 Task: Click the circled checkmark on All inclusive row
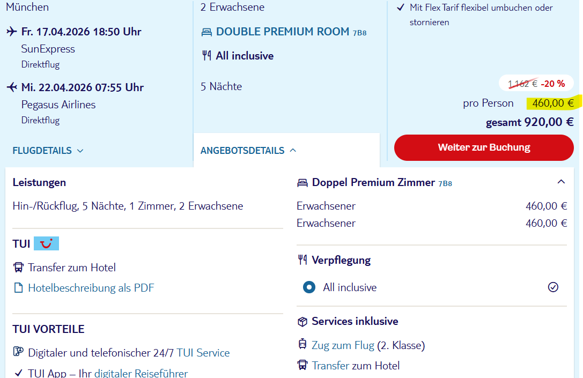[554, 287]
